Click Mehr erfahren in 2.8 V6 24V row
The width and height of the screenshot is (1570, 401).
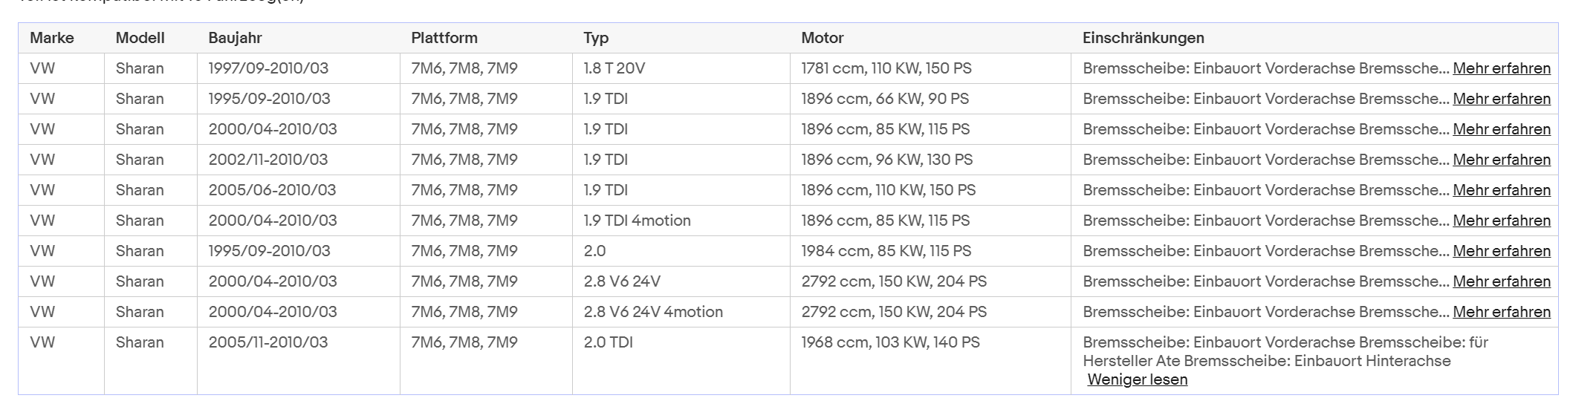pos(1502,281)
